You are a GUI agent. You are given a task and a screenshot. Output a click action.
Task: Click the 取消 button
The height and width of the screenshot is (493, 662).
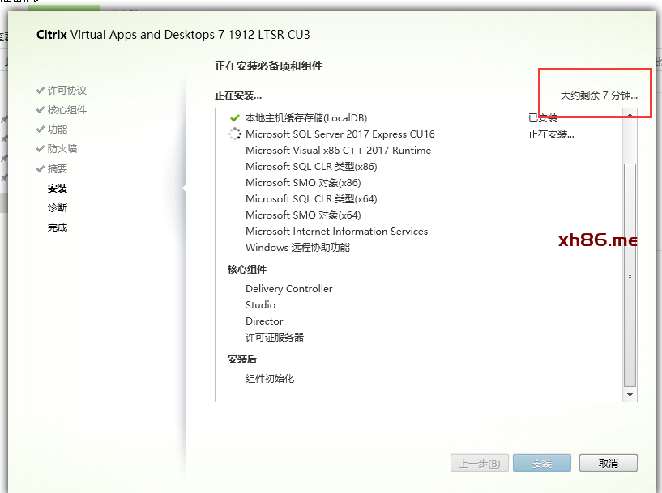point(608,464)
